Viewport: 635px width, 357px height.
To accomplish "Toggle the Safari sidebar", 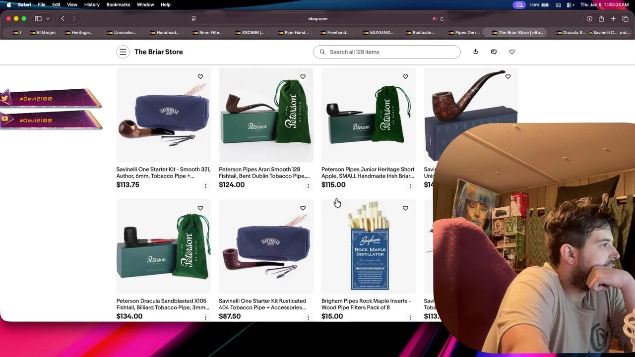I will tap(38, 19).
